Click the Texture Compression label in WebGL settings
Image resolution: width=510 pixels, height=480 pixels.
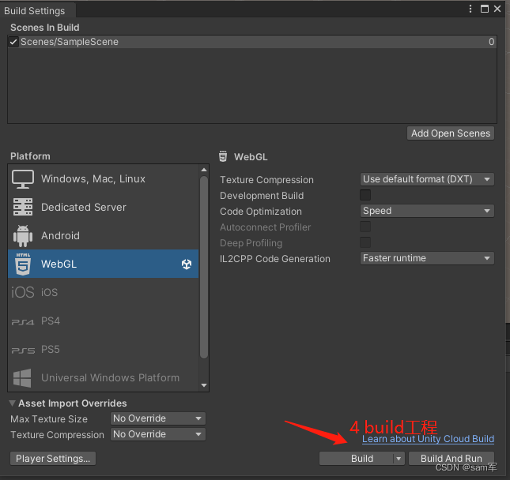click(266, 180)
